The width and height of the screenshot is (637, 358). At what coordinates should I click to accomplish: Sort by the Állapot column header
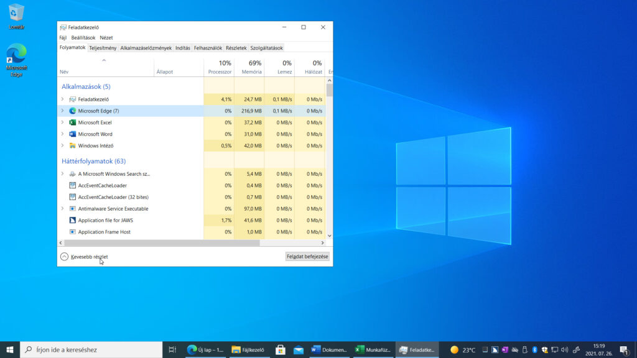pyautogui.click(x=179, y=67)
